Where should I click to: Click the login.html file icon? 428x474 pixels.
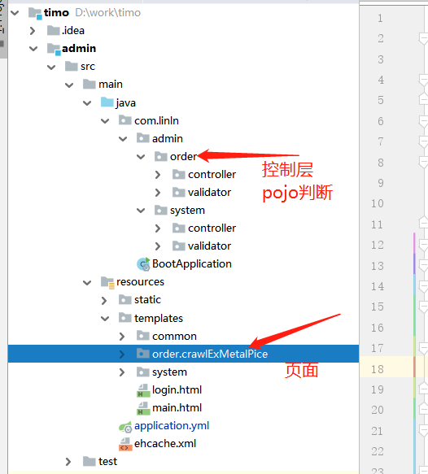(143, 390)
